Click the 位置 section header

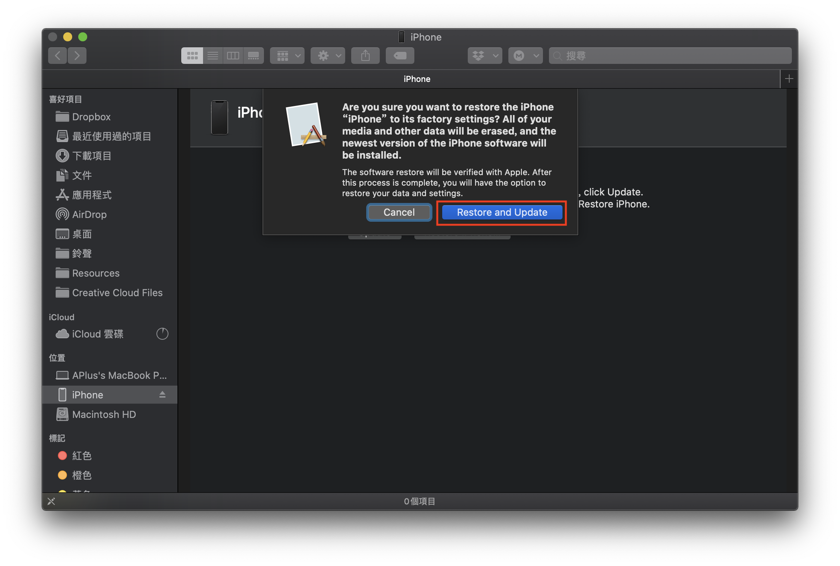coord(57,358)
